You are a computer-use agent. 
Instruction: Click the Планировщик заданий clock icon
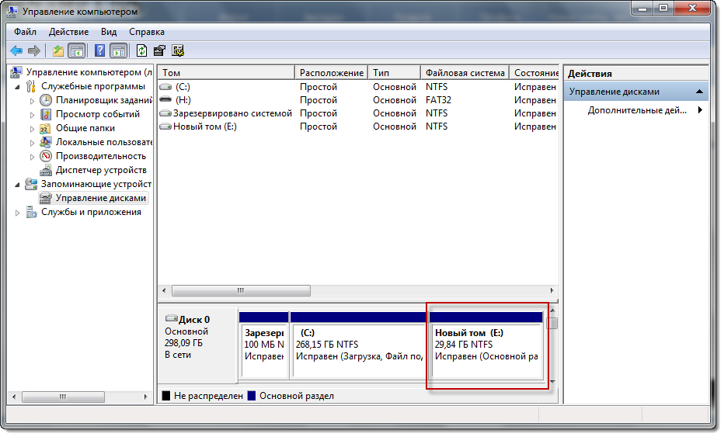(x=46, y=100)
